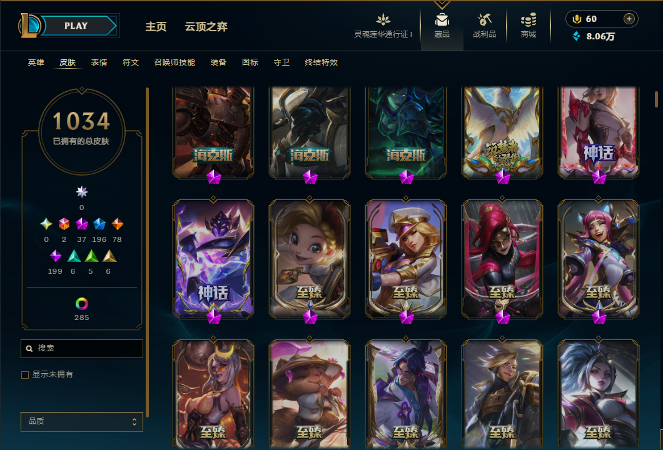Click the plus icon beside the 60 RP balance
The width and height of the screenshot is (663, 450).
click(x=629, y=19)
